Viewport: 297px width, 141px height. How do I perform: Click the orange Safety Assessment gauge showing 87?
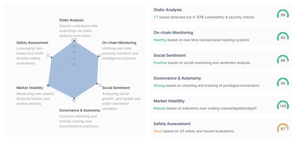[x=283, y=128]
